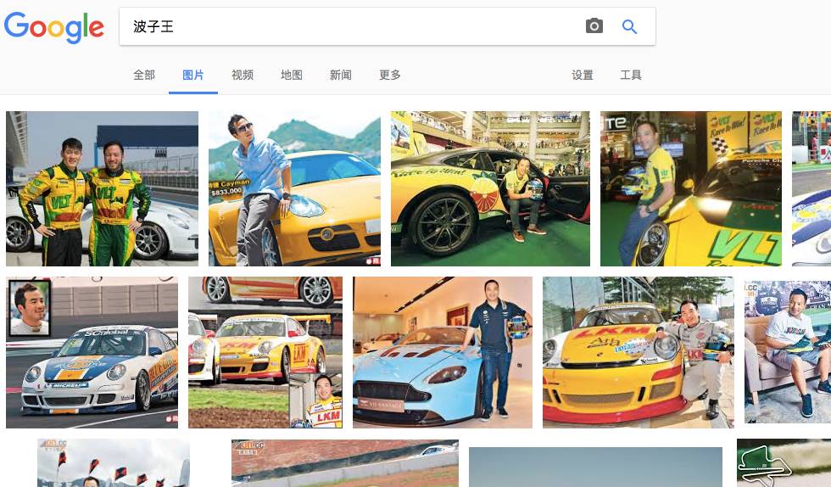
Task: Open image of yellow LKM race cars collage
Action: click(x=265, y=352)
